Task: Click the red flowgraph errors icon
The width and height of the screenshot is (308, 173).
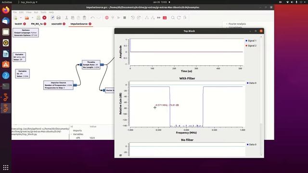Action: pyautogui.click(x=107, y=18)
